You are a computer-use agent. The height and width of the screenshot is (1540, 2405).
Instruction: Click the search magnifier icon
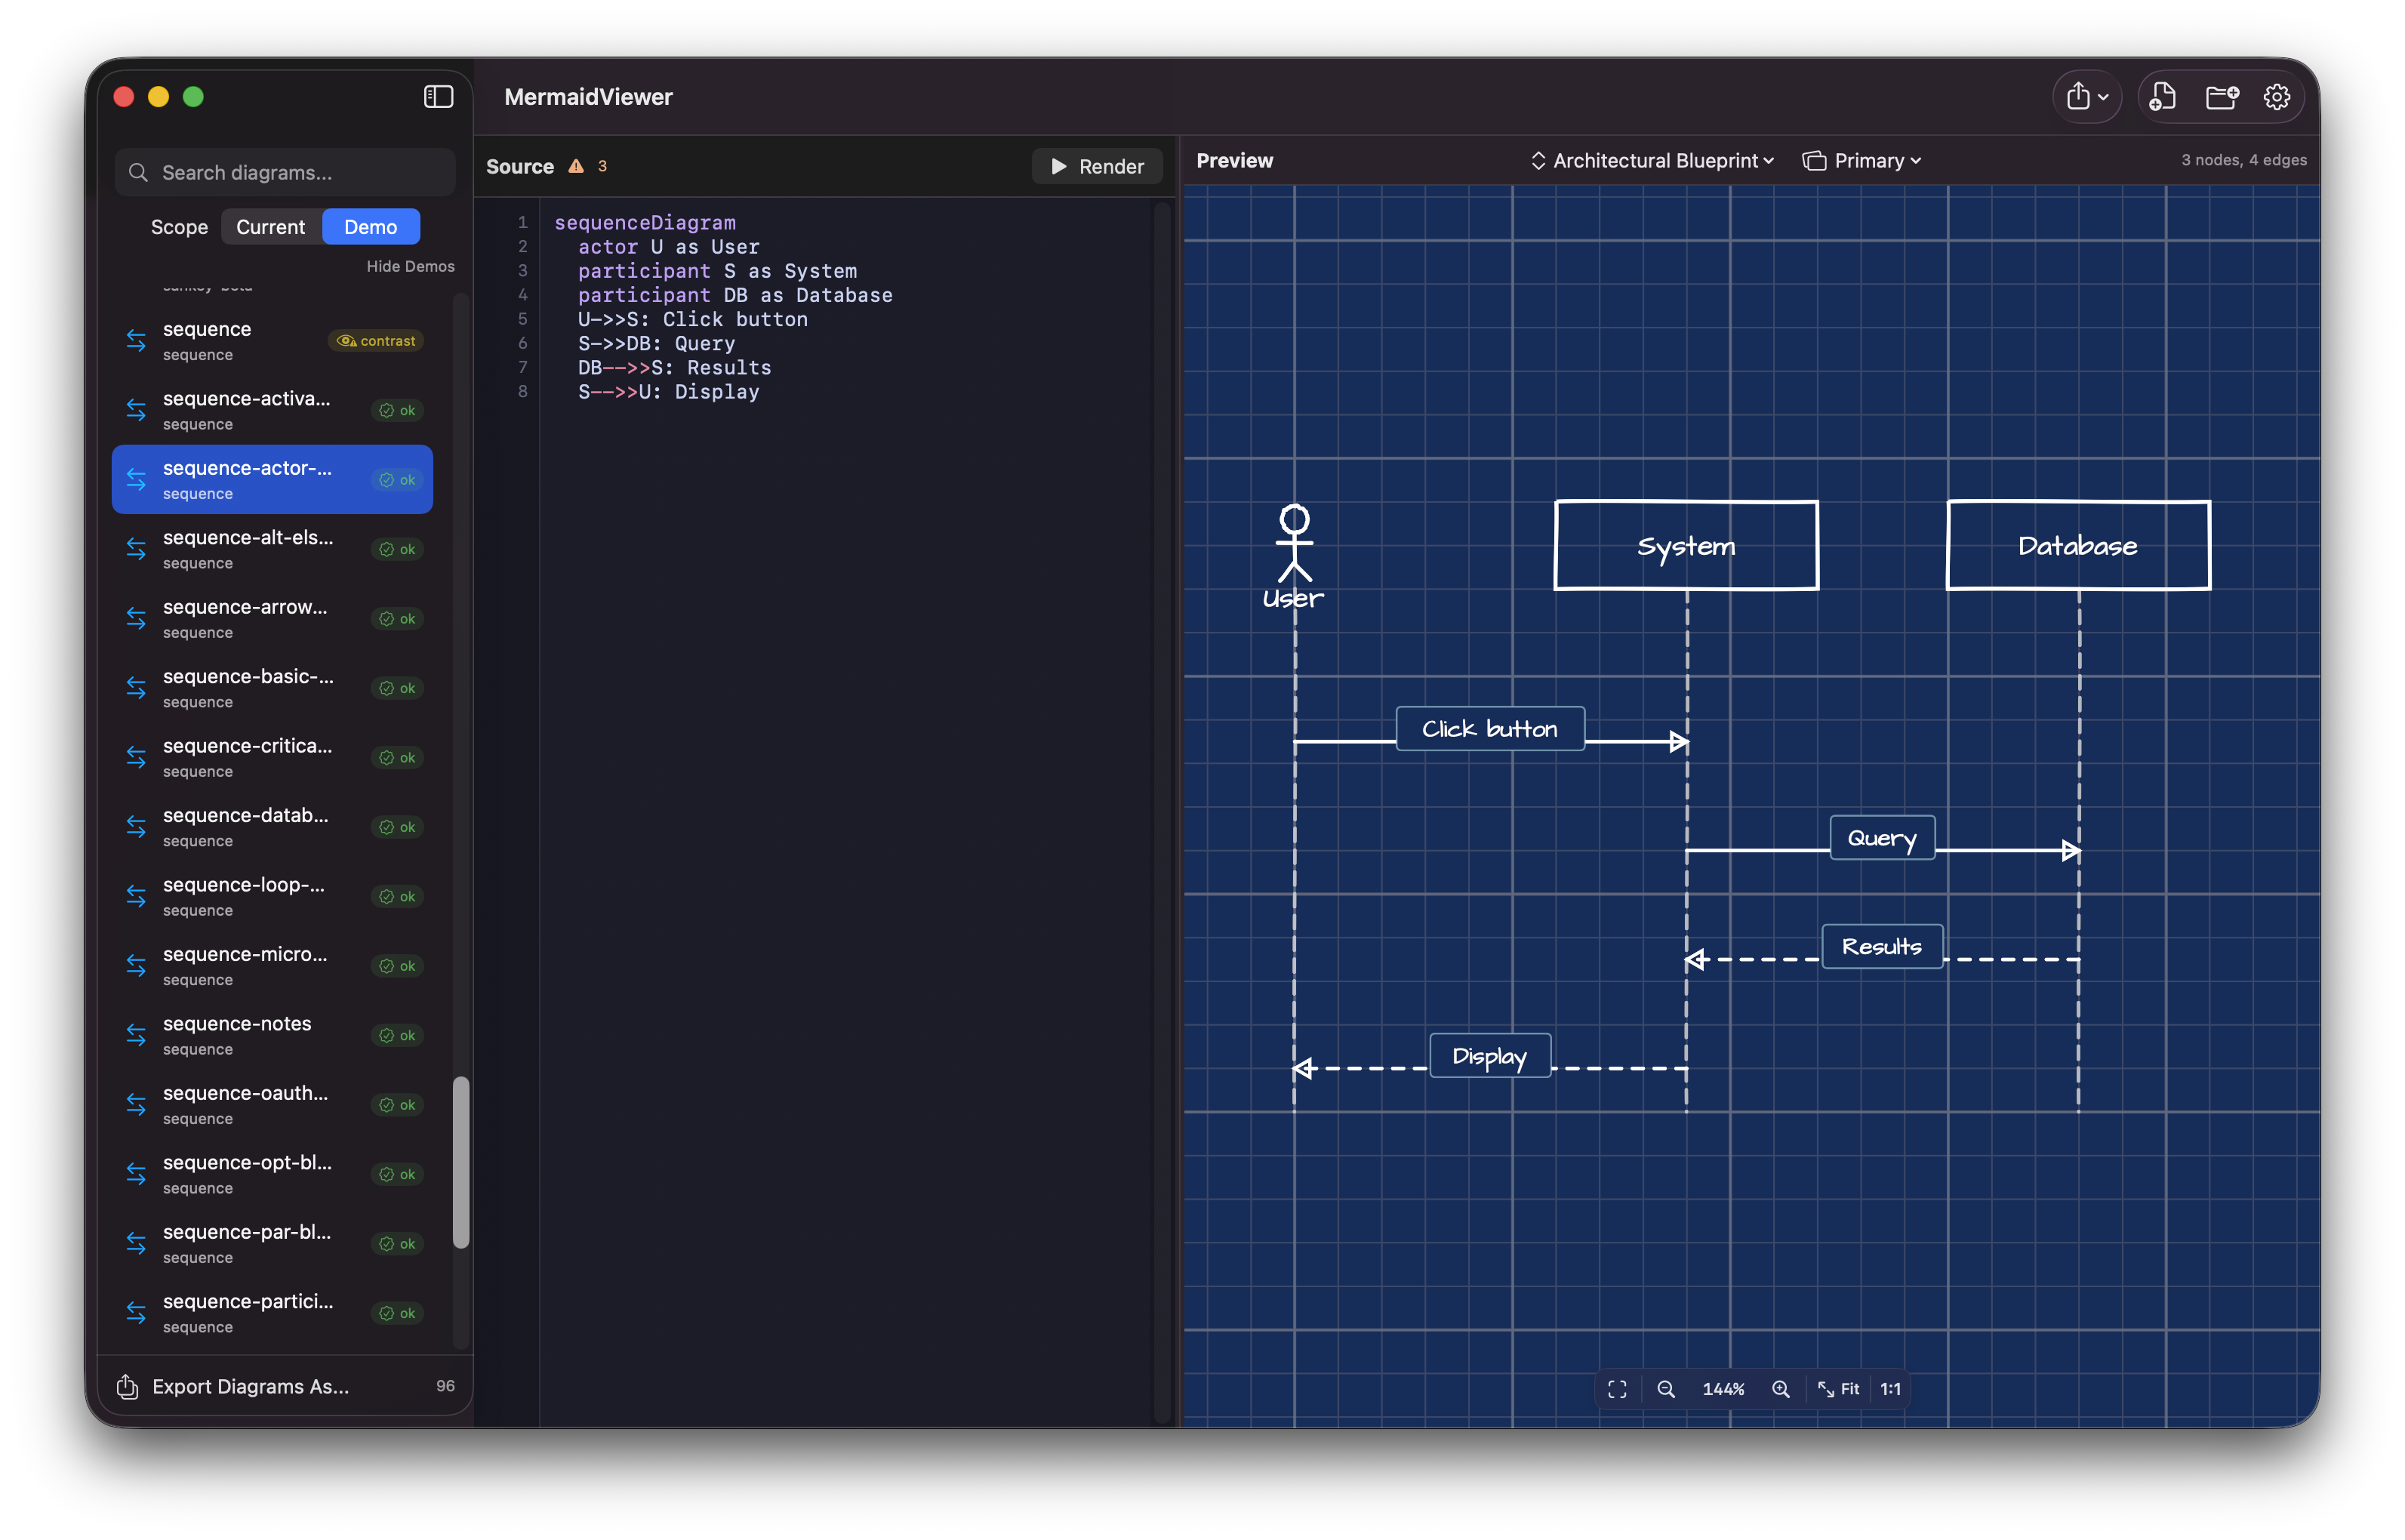139,173
